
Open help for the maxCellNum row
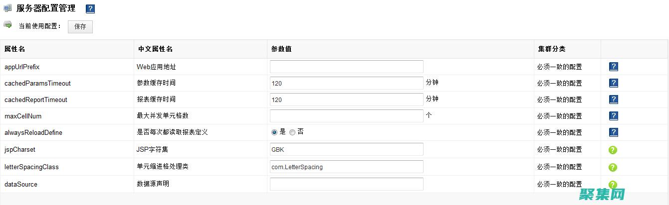(614, 116)
